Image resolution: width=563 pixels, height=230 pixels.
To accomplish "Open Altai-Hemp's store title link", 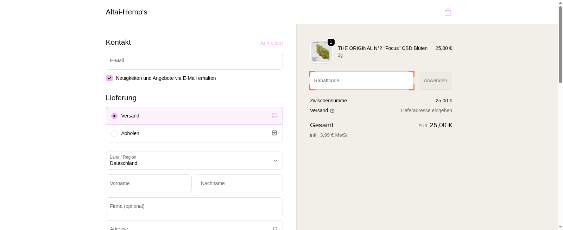I will [126, 12].
